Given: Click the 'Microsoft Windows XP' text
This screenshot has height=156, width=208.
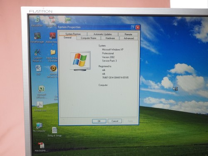Looking at the screenshot, I should click(113, 50).
